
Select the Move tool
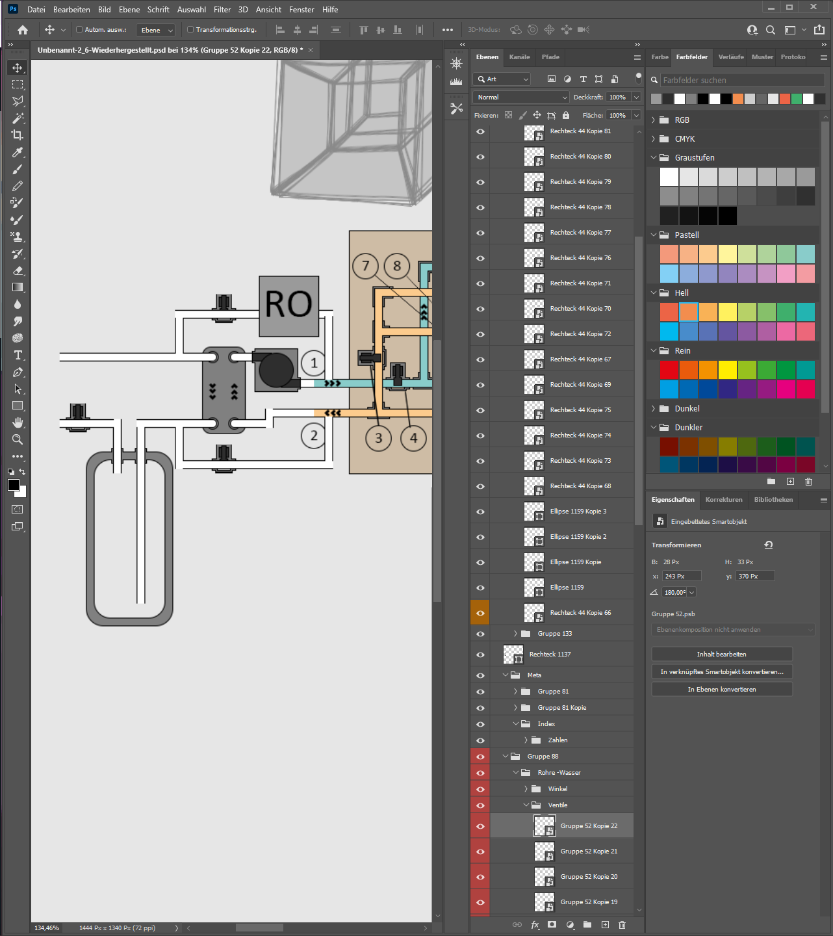(18, 68)
